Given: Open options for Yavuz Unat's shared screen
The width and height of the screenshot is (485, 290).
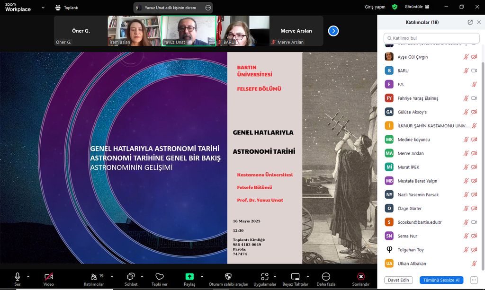Looking at the screenshot, I should tap(208, 8).
